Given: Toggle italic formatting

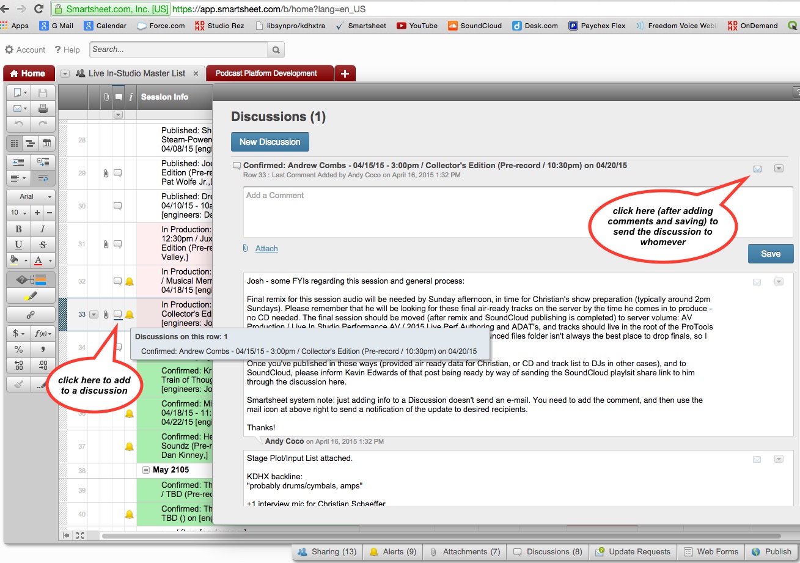Looking at the screenshot, I should 42,229.
